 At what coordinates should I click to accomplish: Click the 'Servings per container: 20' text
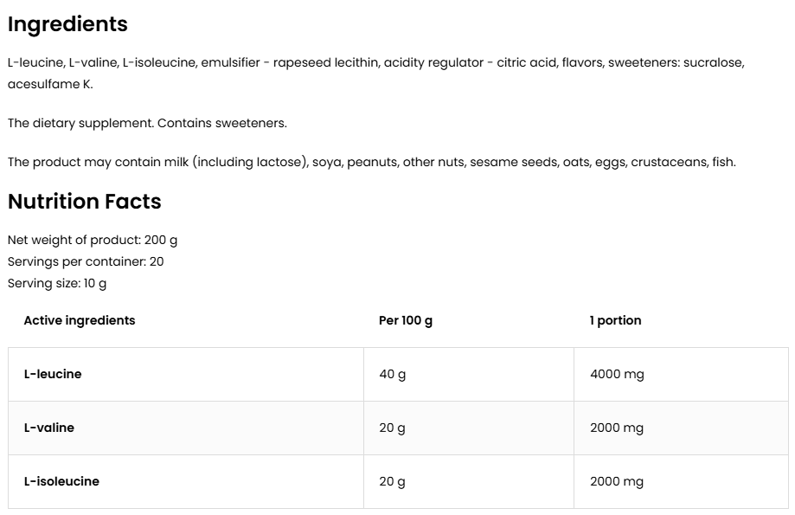tap(86, 261)
